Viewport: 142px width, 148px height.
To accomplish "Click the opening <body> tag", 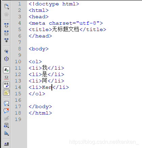I will tap(39, 49).
